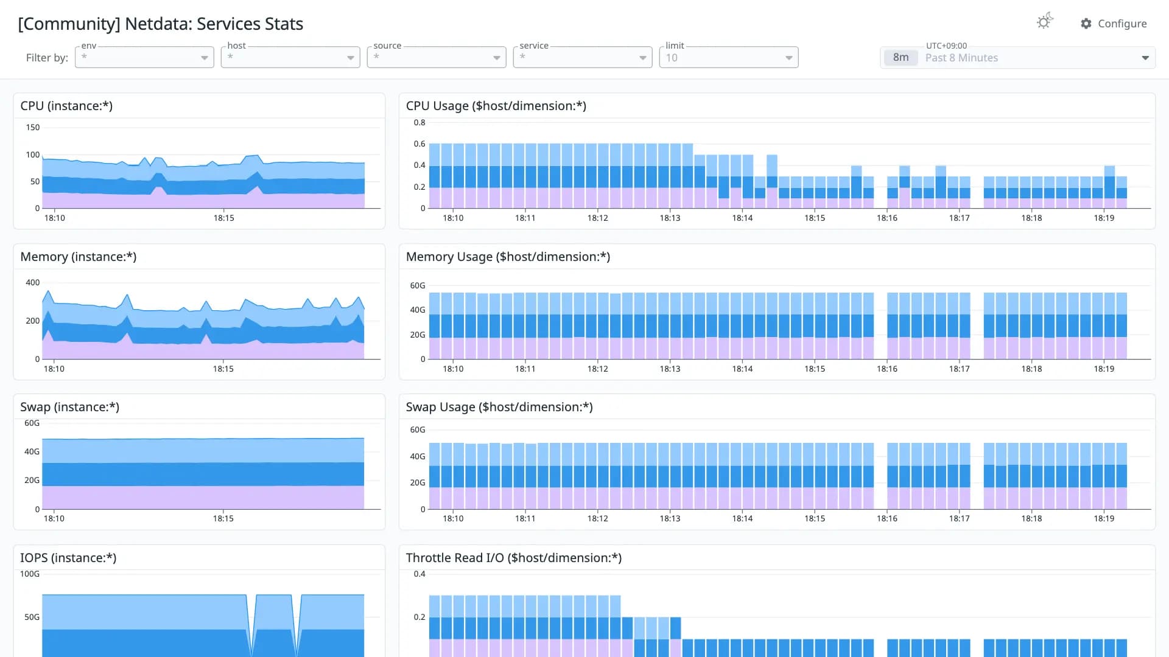Click the dashboard title Netdata: Services Stats
The image size is (1169, 657).
click(x=161, y=24)
